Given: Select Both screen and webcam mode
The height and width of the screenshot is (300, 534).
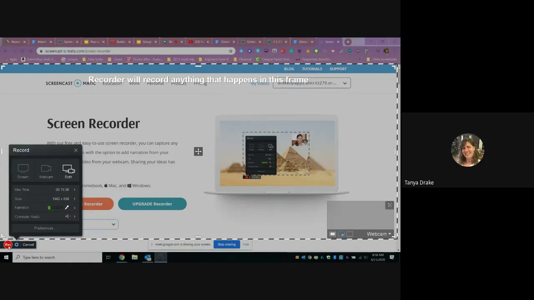Looking at the screenshot, I should coord(68,171).
